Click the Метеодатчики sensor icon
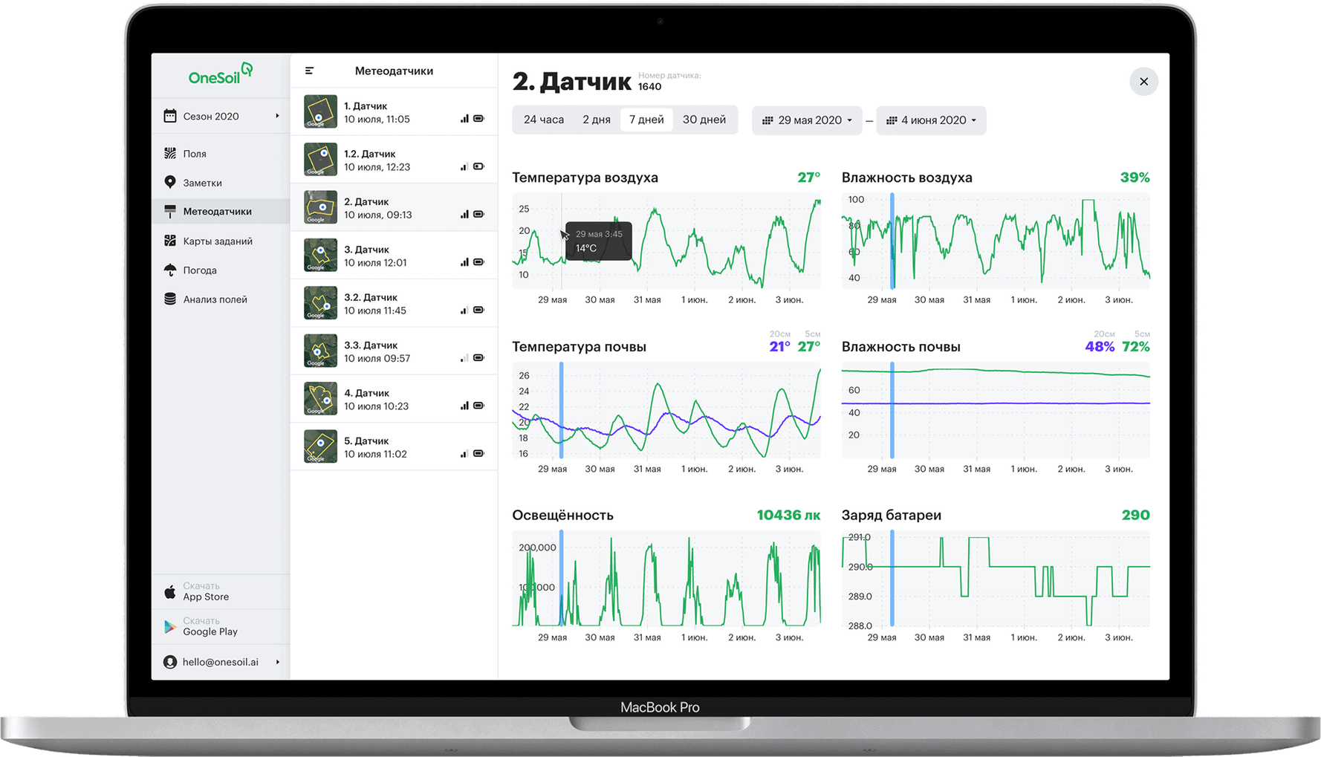Image resolution: width=1321 pixels, height=757 pixels. 170,212
